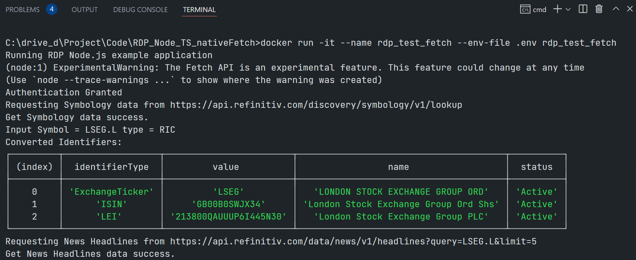Create a new terminal with plus icon
This screenshot has height=260, width=636.
[x=557, y=9]
